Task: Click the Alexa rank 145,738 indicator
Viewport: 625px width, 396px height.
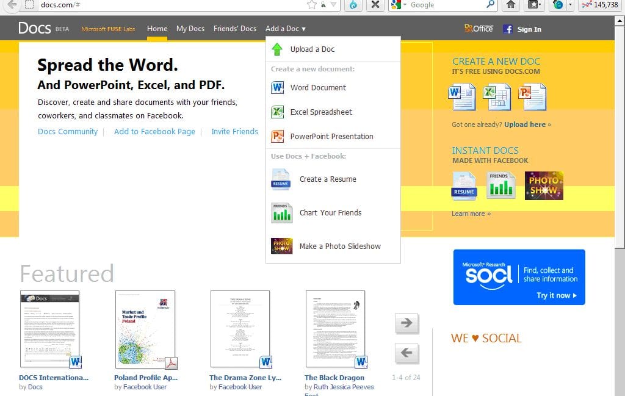Action: pos(600,5)
